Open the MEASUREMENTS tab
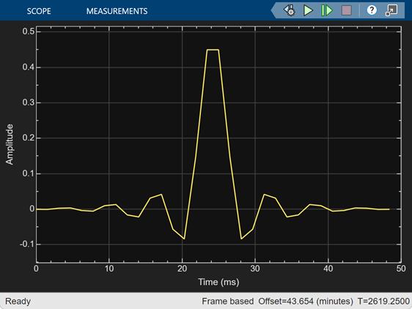412x309 pixels. (117, 11)
